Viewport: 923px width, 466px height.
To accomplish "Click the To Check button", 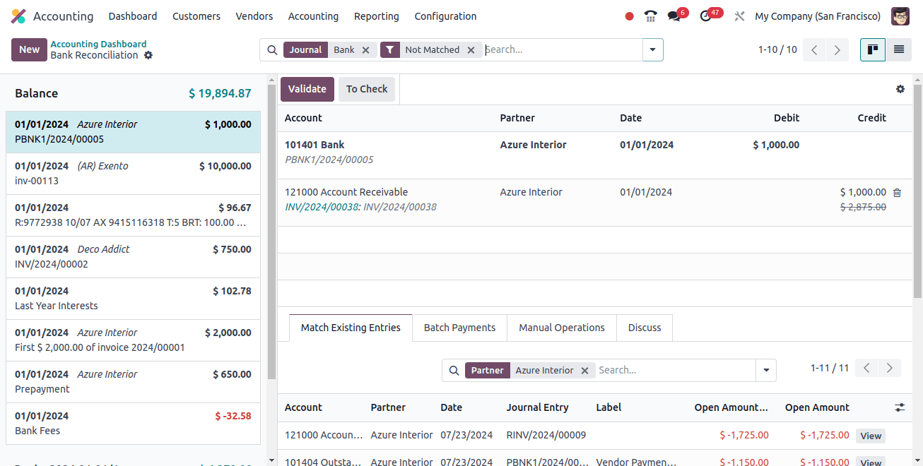I will coord(367,89).
